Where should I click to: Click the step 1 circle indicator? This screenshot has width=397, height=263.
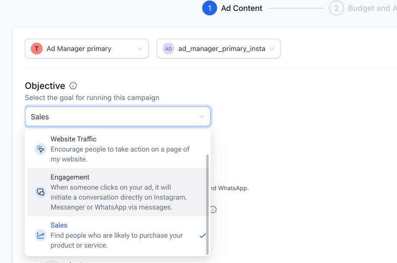[210, 8]
